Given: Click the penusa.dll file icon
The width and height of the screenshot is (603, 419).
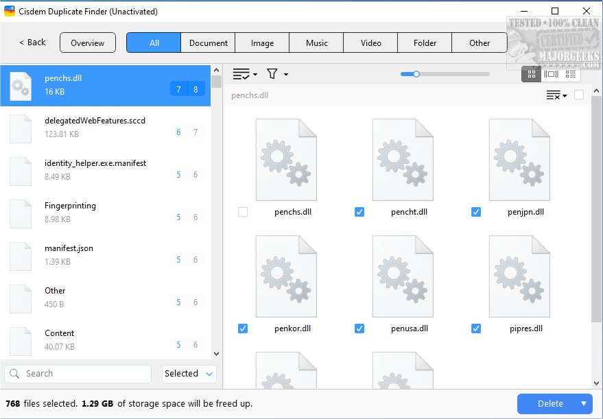Looking at the screenshot, I should point(403,276).
